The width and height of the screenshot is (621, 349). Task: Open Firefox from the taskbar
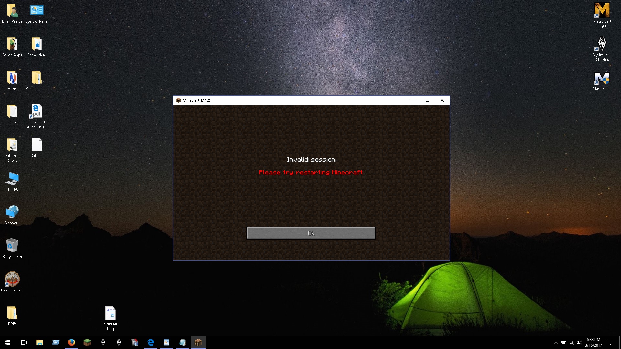[x=71, y=342]
